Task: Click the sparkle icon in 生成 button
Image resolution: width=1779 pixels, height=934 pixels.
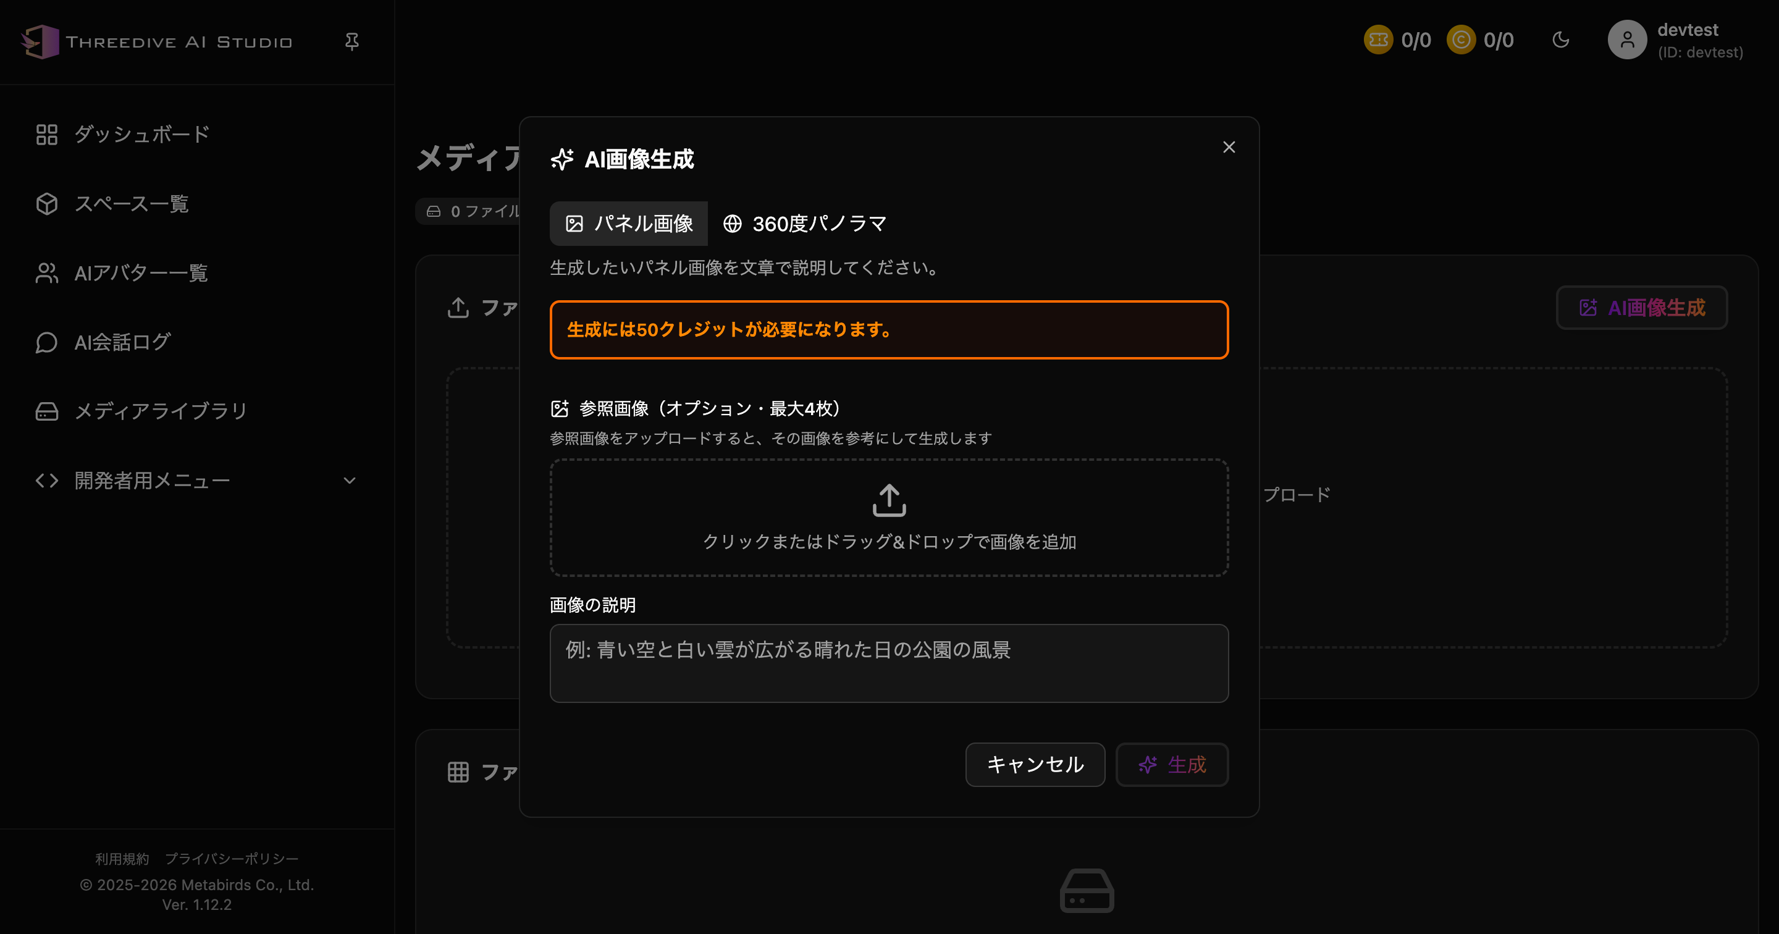Action: tap(1147, 764)
